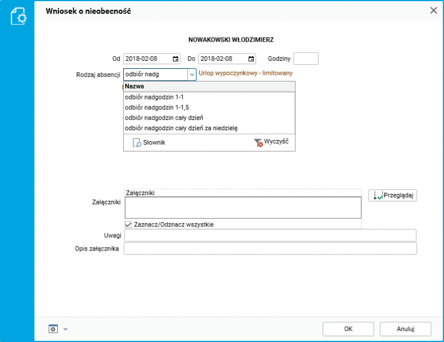
Task: Click the NOWAKOWSKI WŁODZIMIERZ name header
Action: pos(231,40)
